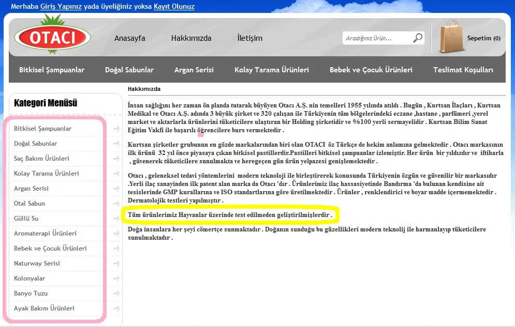
Task: Click the search magnifier icon
Action: 418,38
